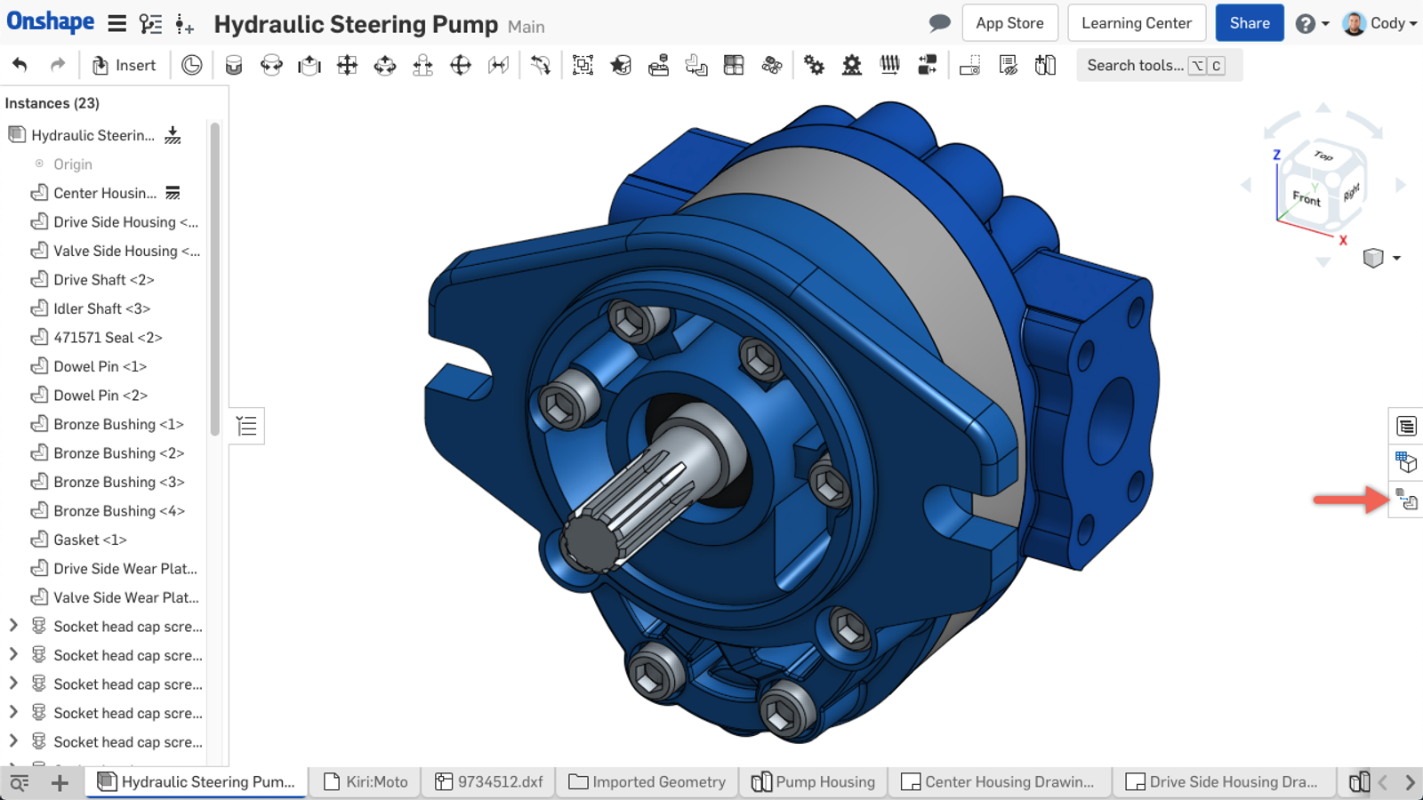Open the comments speech bubble

(x=939, y=23)
